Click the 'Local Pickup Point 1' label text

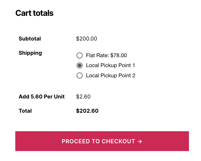[x=110, y=65]
